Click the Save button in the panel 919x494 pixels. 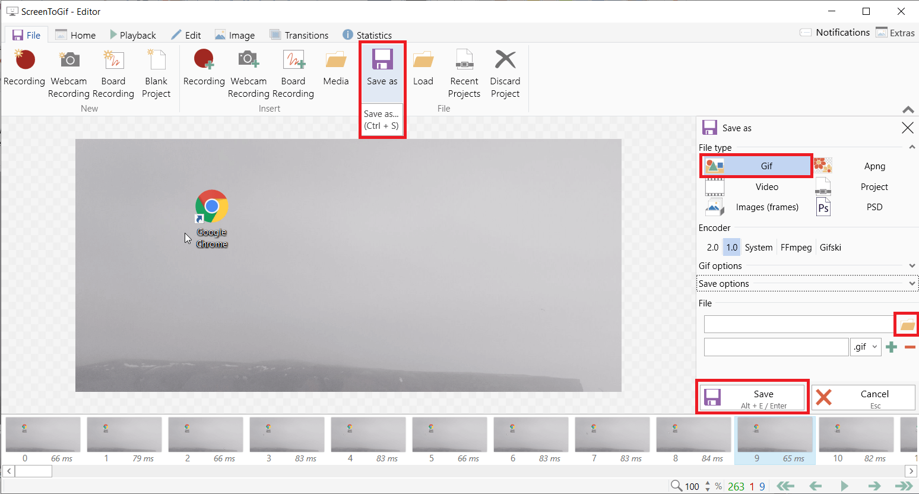752,398
